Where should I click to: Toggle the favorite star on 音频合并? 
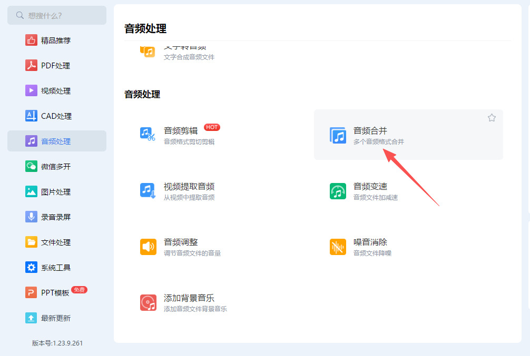click(492, 117)
